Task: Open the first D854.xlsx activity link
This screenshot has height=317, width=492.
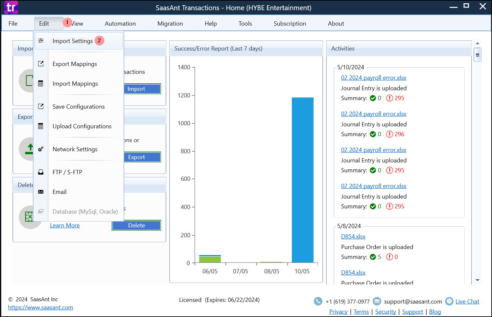Action: [x=353, y=236]
